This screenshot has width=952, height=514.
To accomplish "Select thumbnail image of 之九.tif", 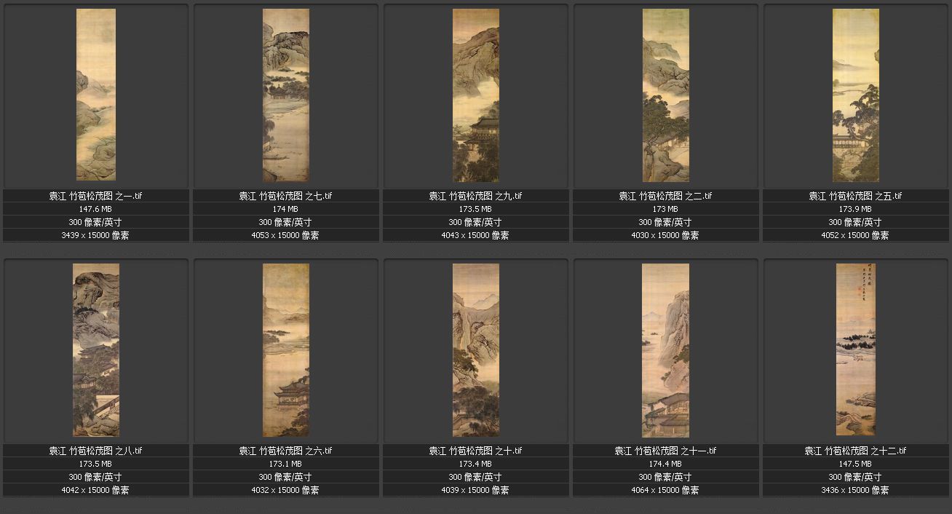I will pyautogui.click(x=475, y=95).
